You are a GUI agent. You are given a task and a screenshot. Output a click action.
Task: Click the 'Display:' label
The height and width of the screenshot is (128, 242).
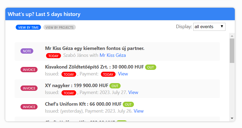184,27
